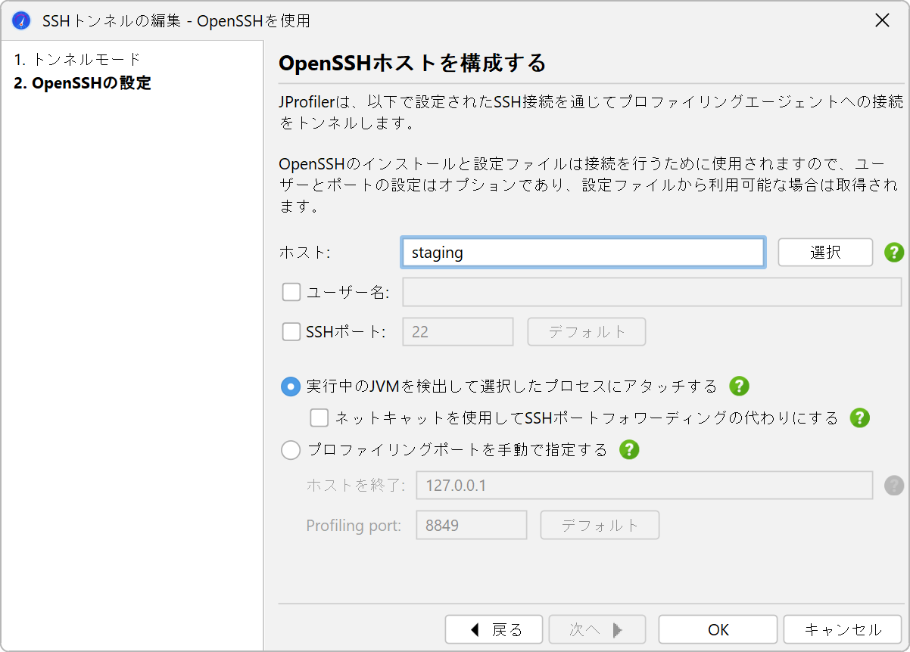Select the detect running JVM radio option
The width and height of the screenshot is (910, 652).
click(x=291, y=387)
